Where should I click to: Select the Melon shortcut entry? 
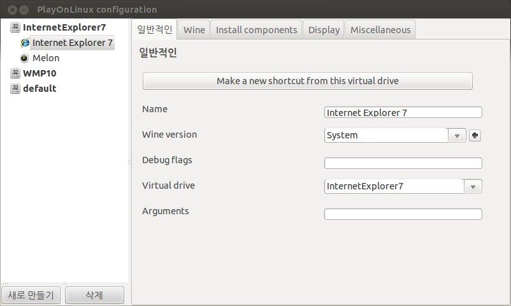[46, 58]
